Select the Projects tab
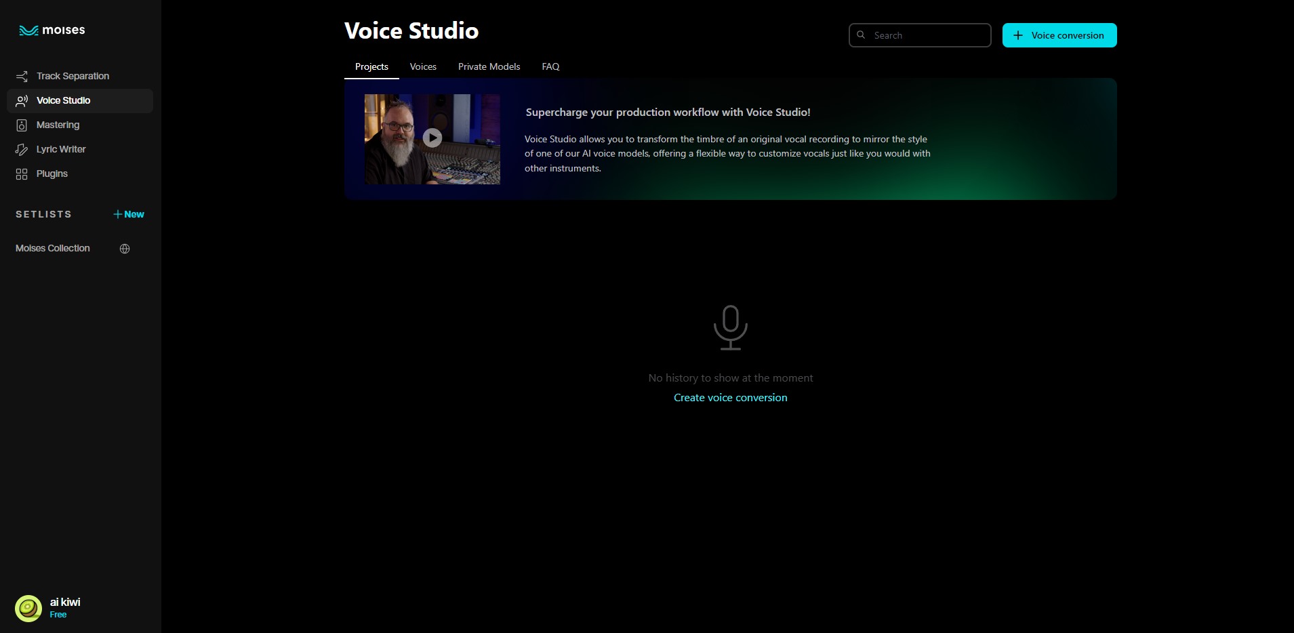Viewport: 1294px width, 633px height. pos(371,66)
